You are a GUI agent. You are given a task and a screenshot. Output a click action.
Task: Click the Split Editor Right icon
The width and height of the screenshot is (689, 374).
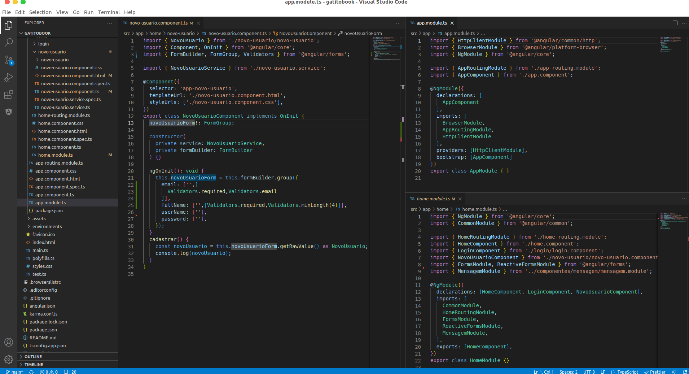click(x=675, y=23)
